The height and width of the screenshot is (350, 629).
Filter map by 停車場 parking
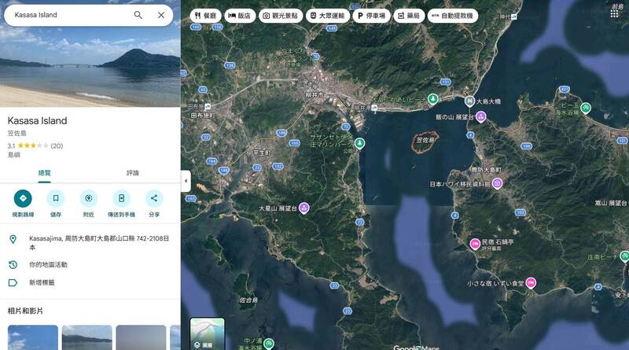371,16
